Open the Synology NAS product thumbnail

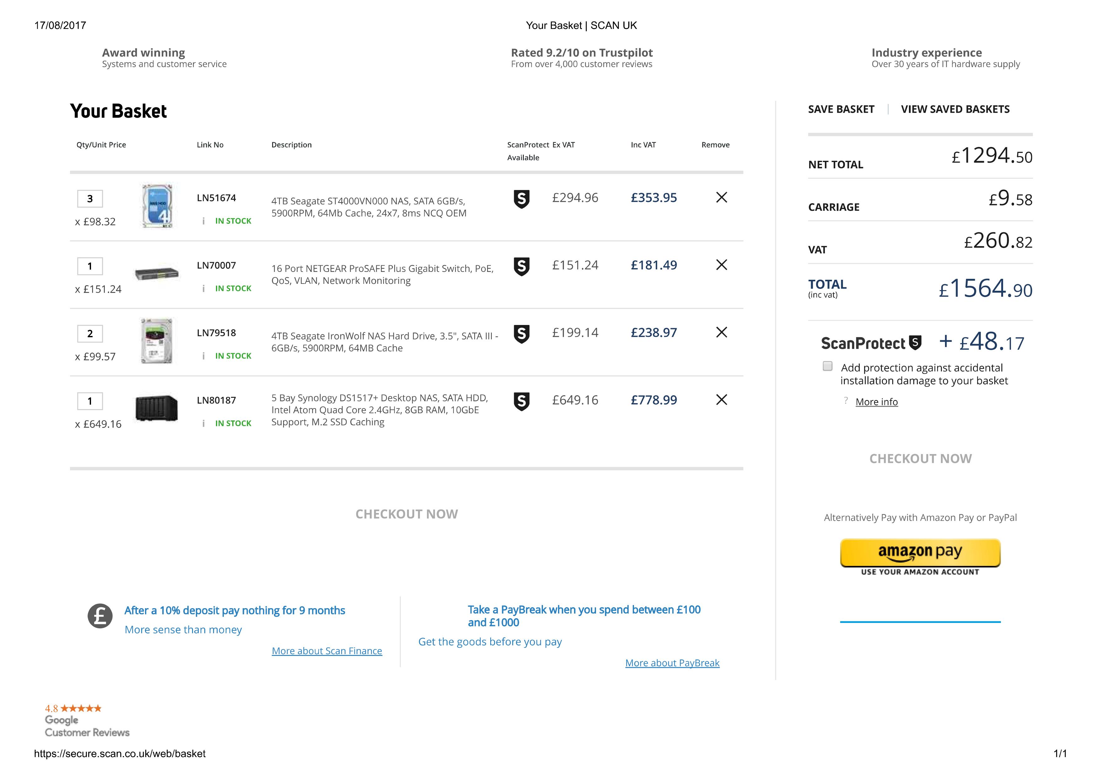point(157,408)
